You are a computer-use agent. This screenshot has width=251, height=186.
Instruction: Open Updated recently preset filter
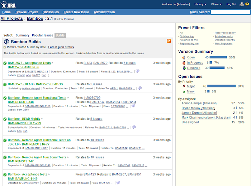(x=225, y=40)
